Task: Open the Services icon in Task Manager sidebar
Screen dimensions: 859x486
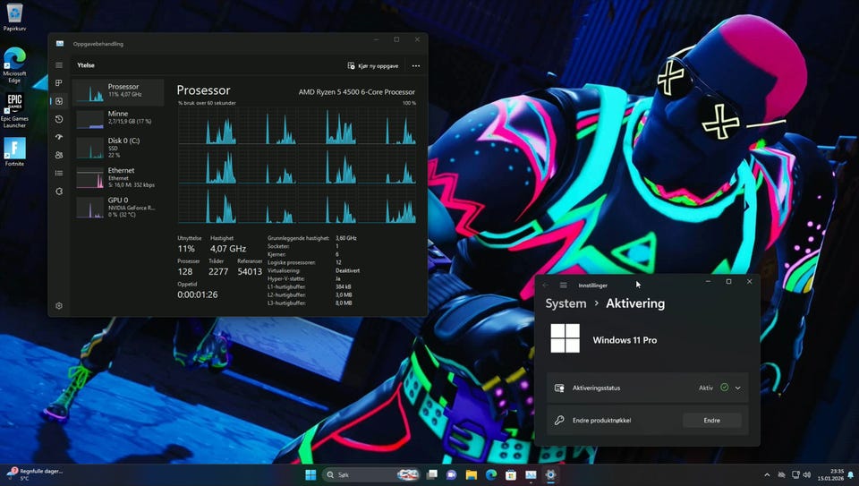Action: (59, 192)
